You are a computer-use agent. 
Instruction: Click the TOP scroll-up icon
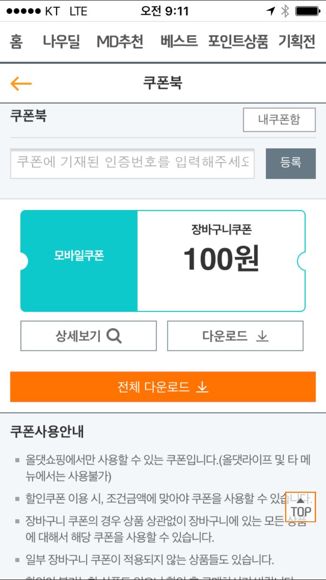300,507
